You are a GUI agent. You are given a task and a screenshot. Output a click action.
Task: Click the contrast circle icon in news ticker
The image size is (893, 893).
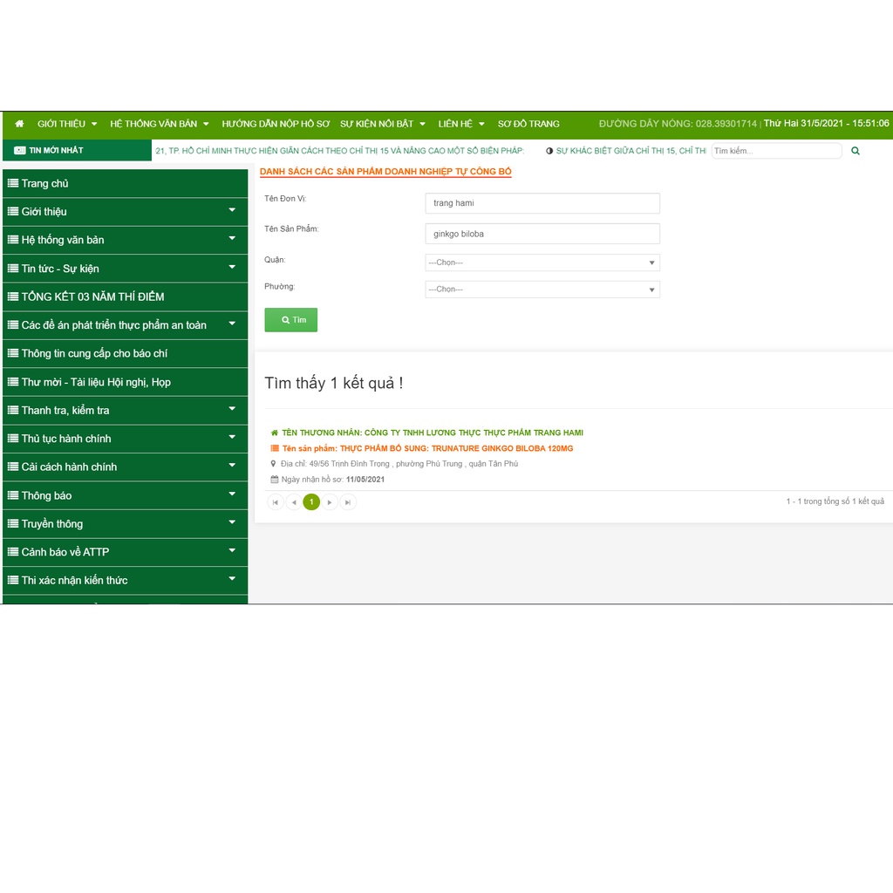pos(549,151)
